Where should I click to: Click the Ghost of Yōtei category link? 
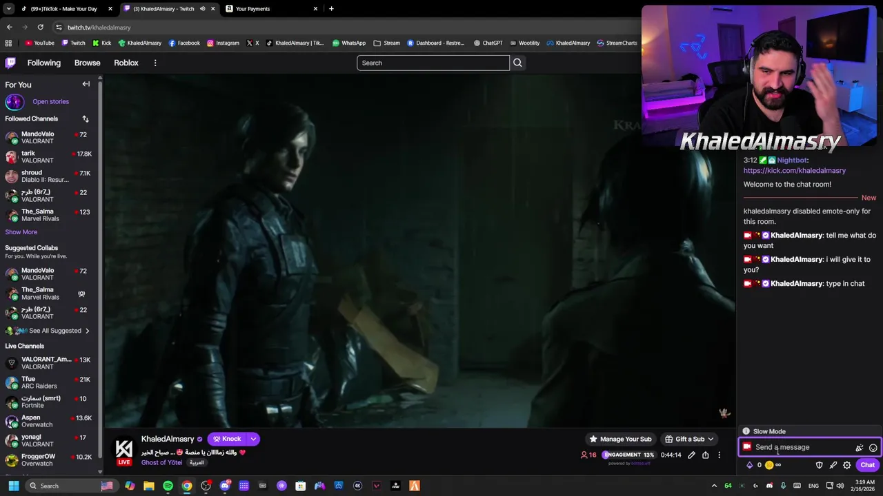[162, 462]
